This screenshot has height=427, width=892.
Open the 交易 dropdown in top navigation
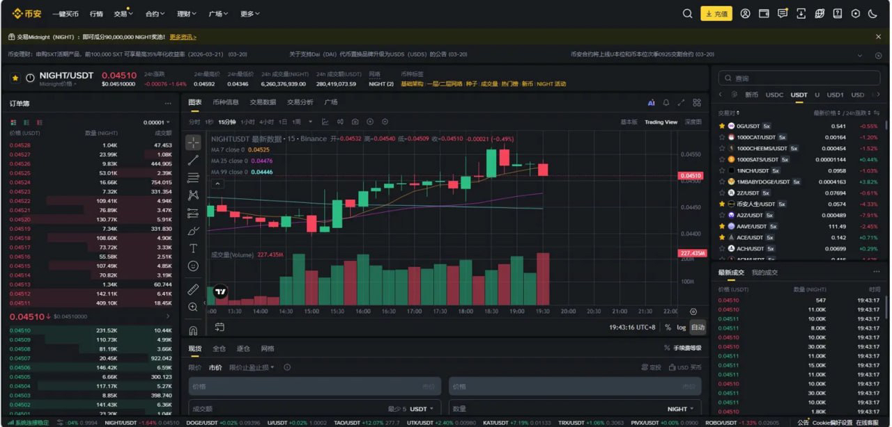click(123, 13)
